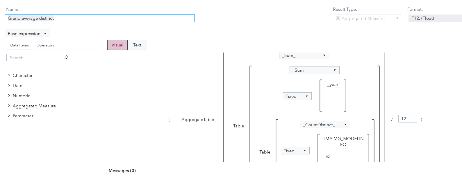
Task: Expand the Character data items group
Action: 9,75
